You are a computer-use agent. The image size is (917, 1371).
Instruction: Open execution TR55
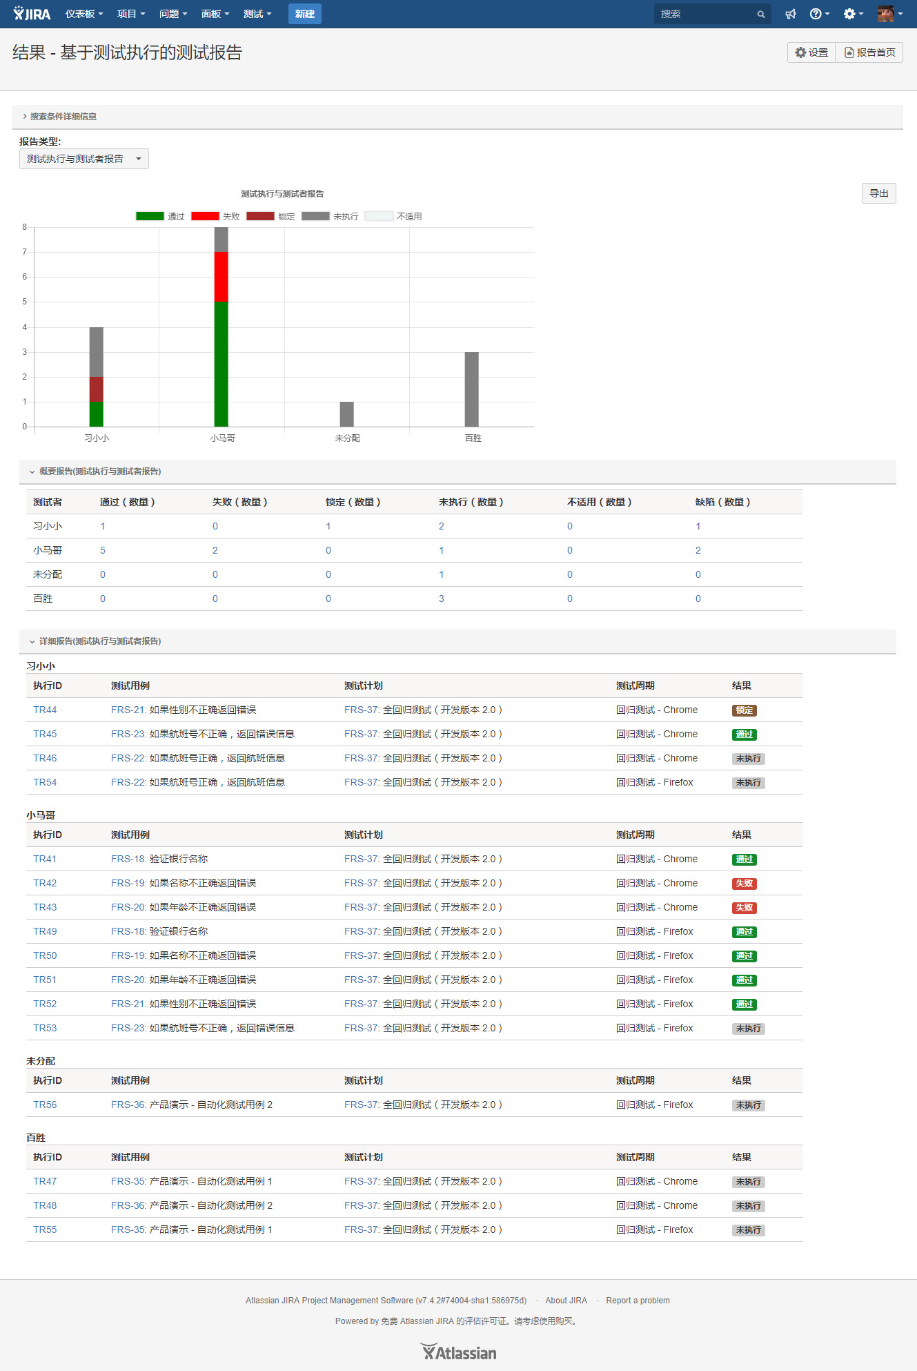45,1229
